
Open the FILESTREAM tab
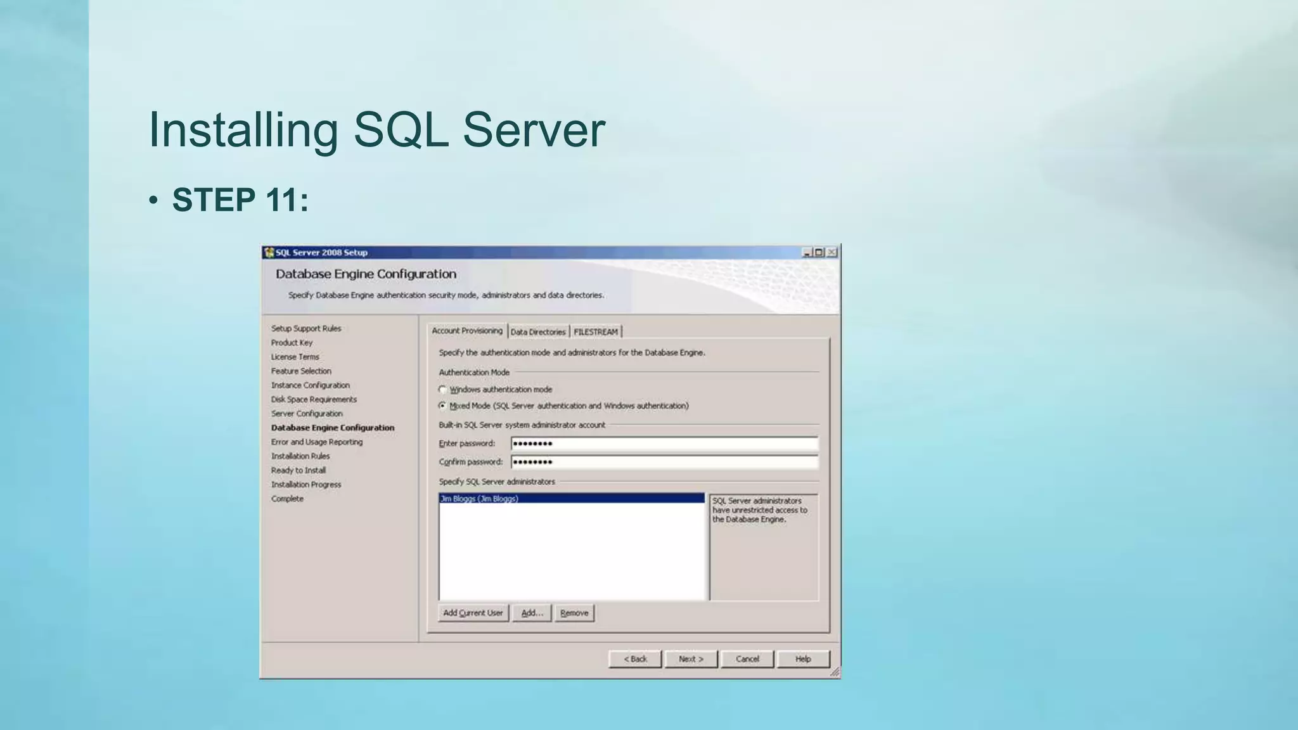coord(595,332)
